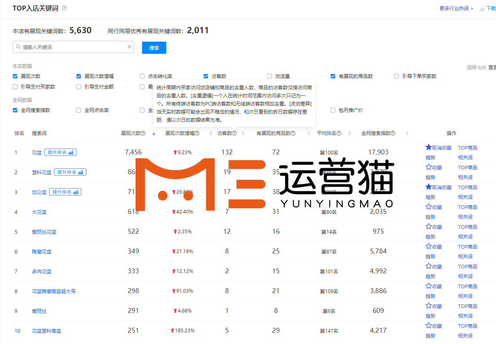Enable the 浏览量 checkbox
Screen dimensions: 496x344
click(269, 76)
